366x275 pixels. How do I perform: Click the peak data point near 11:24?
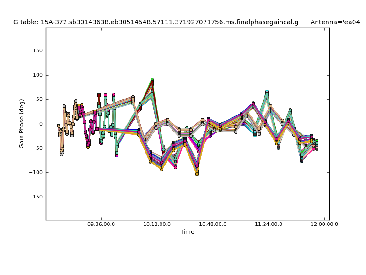pyautogui.click(x=267, y=92)
